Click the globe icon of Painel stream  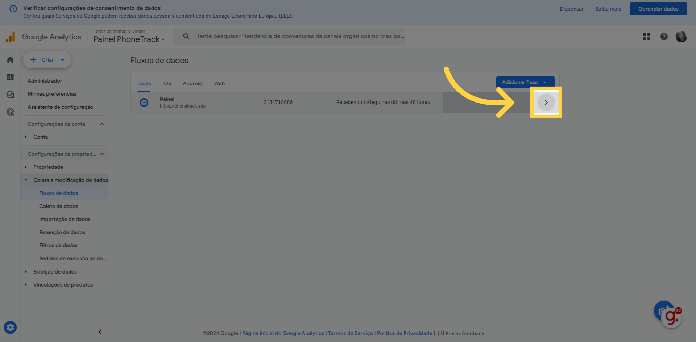[144, 103]
